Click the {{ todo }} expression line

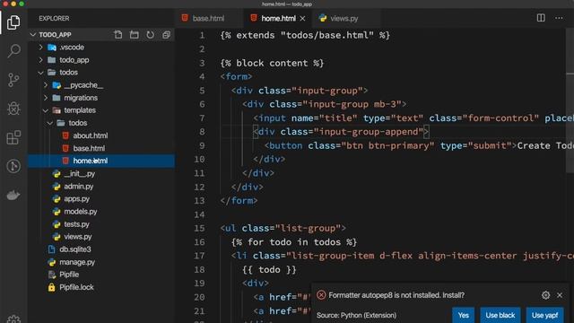point(269,270)
